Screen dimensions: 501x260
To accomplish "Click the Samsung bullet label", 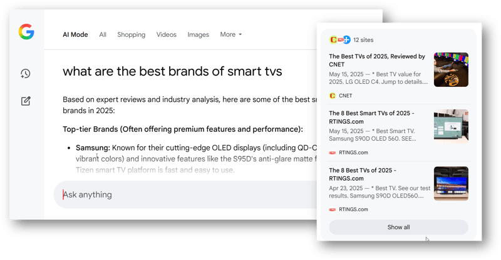I will [93, 148].
